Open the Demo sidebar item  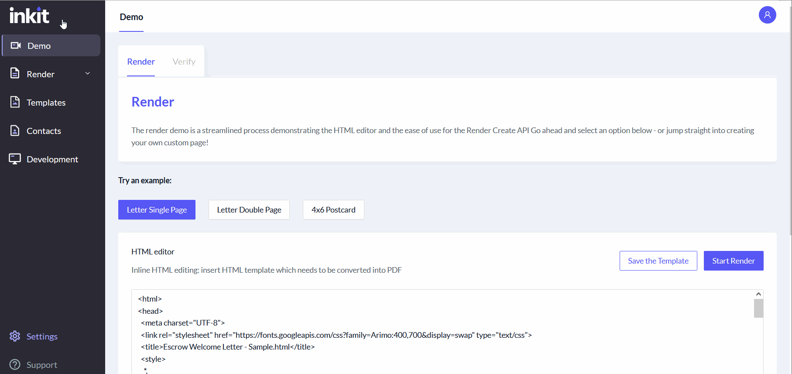tap(51, 45)
